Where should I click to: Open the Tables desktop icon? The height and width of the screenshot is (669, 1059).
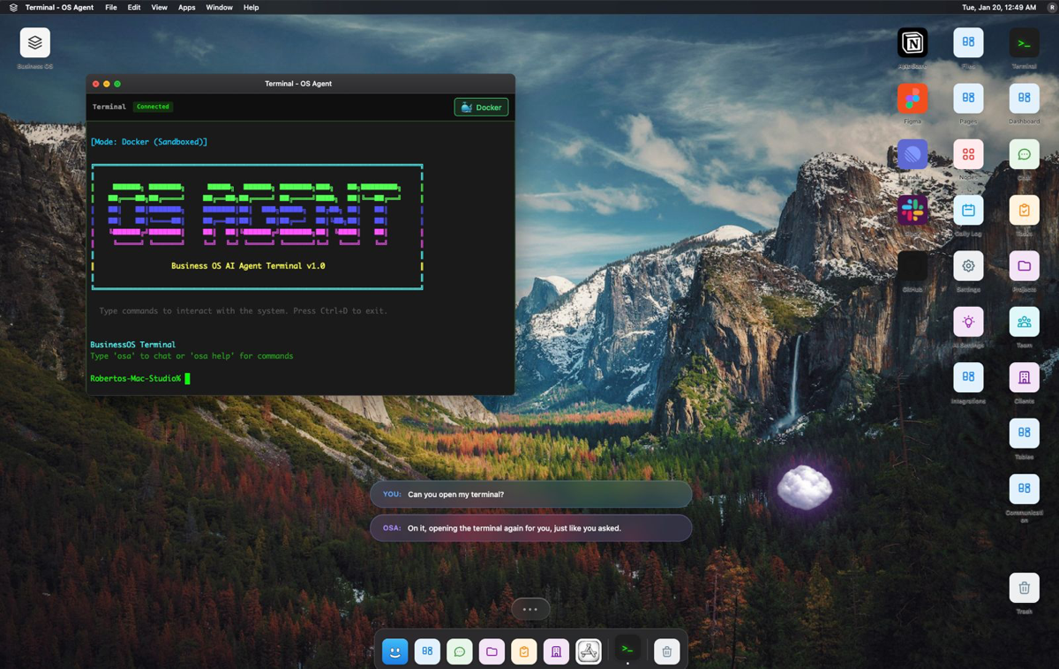pyautogui.click(x=1024, y=433)
